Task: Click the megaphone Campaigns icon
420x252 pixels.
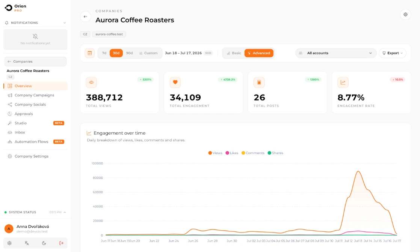Action: [10, 95]
